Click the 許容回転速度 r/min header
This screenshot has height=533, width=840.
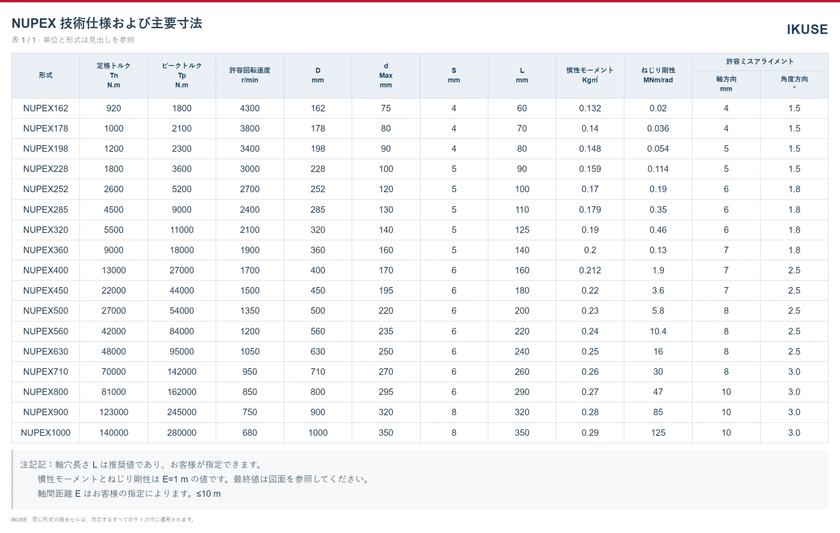pos(250,75)
